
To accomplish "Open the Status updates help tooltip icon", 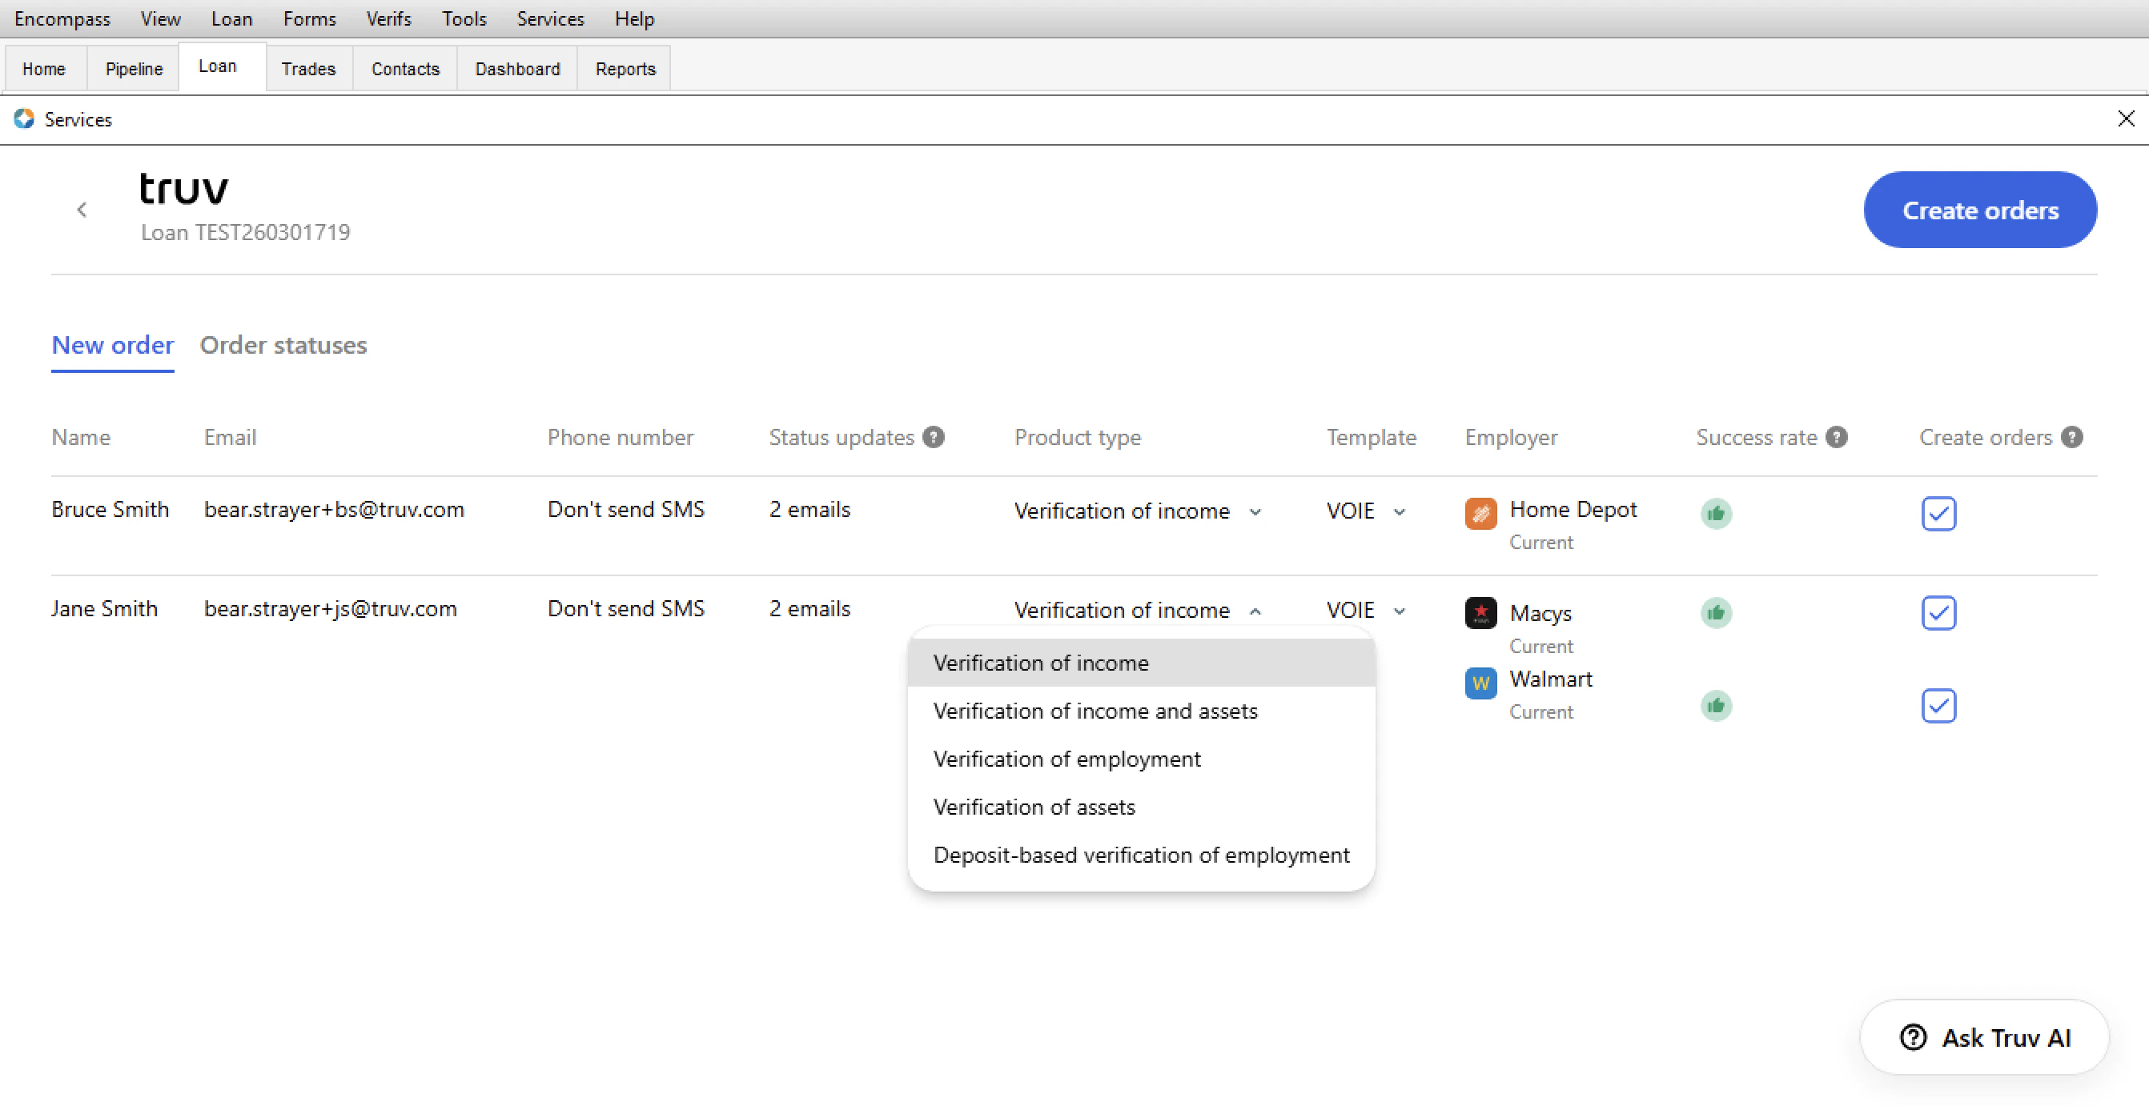I will pyautogui.click(x=934, y=436).
